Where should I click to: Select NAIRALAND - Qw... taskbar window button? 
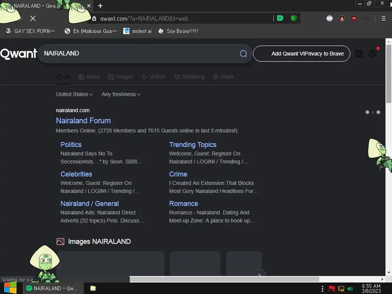(53, 288)
